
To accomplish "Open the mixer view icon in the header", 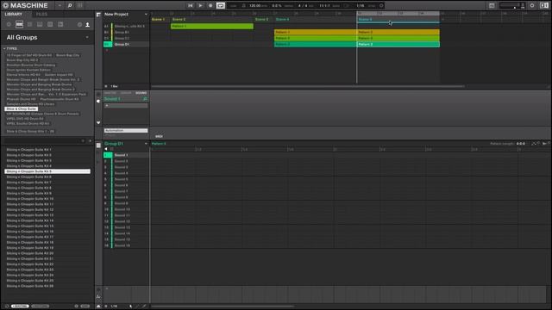I will pos(80,5).
